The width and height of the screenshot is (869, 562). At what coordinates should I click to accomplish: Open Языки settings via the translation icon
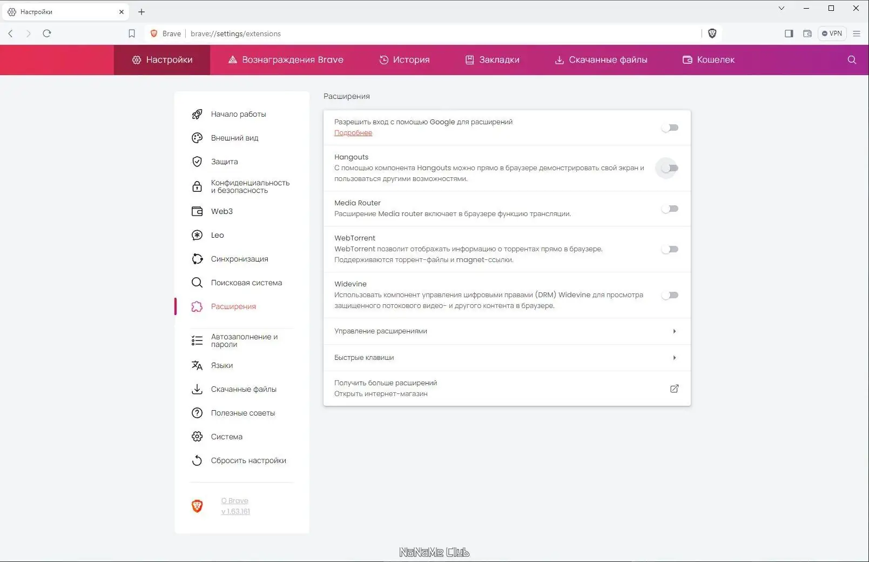coord(197,365)
